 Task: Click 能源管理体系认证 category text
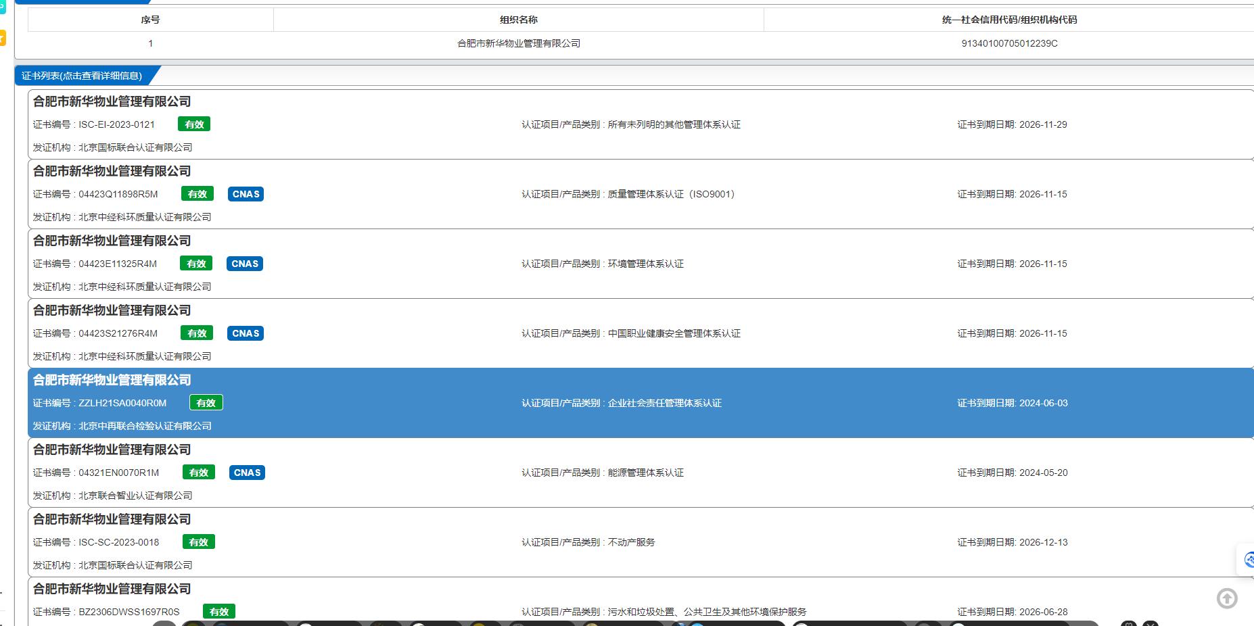646,473
